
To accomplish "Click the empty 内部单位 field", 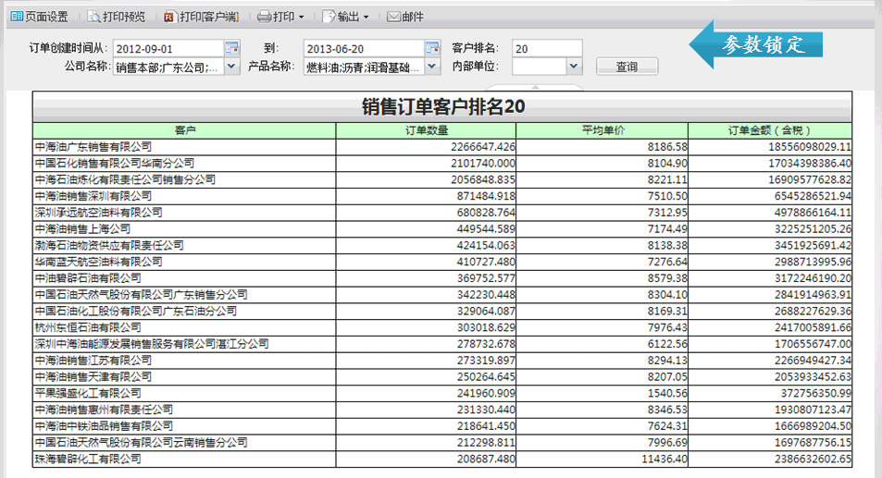I will pos(539,67).
